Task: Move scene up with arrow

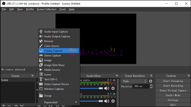Action: [x=16, y=106]
